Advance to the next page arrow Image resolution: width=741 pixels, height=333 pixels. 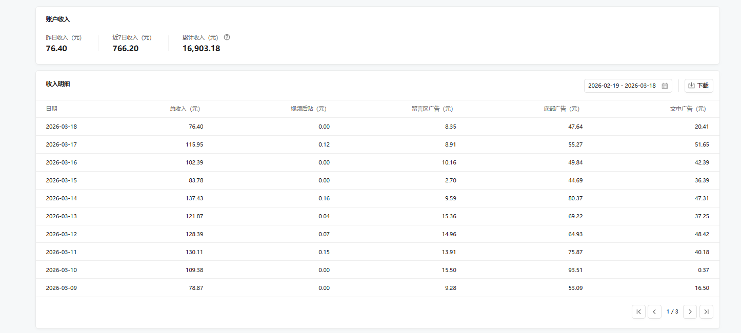click(690, 312)
